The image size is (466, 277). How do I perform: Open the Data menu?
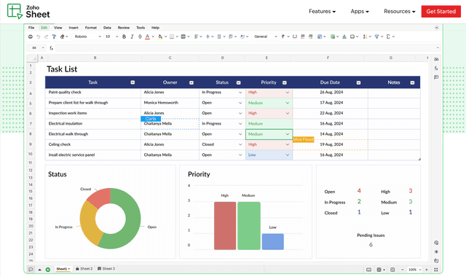click(107, 28)
